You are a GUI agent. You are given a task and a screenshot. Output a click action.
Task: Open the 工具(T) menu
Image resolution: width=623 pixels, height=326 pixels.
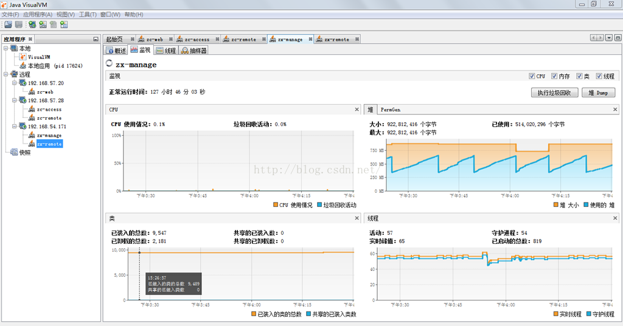(x=88, y=15)
